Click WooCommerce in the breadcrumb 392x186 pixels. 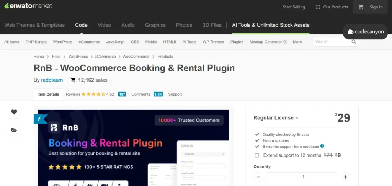tap(136, 57)
